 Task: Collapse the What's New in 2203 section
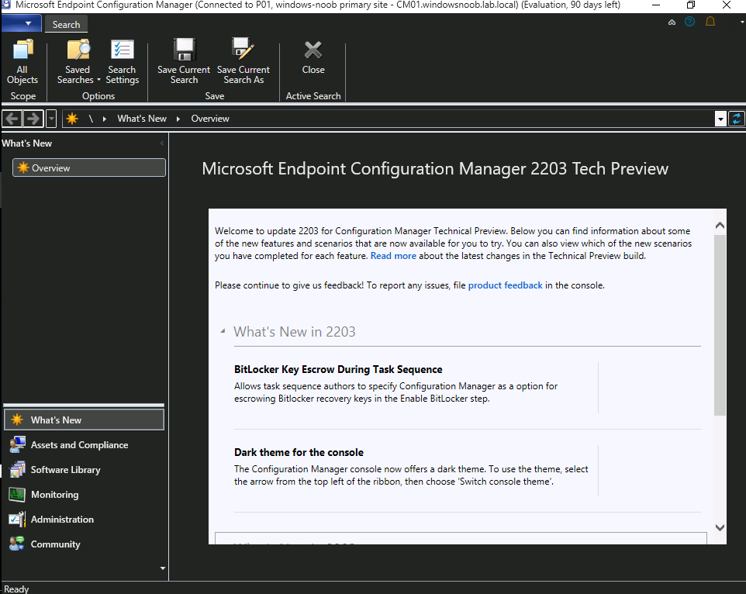(x=223, y=331)
